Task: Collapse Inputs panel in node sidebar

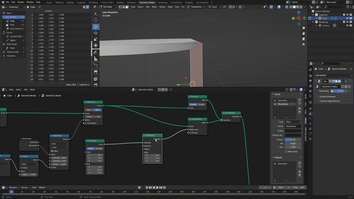Action: tap(277, 95)
